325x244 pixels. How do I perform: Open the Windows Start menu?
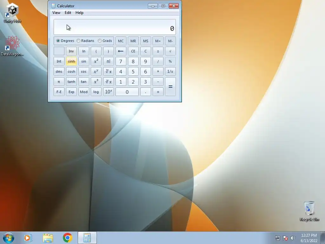pyautogui.click(x=9, y=238)
